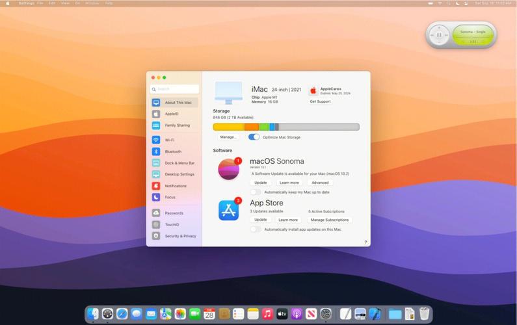
Task: Click the storage usage bar
Action: click(286, 127)
